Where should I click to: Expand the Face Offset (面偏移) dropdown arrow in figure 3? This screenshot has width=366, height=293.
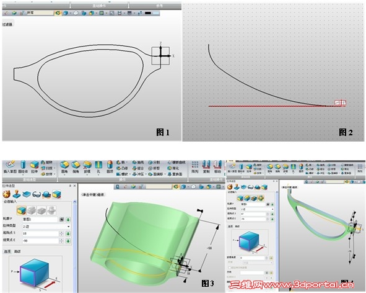[165, 174]
